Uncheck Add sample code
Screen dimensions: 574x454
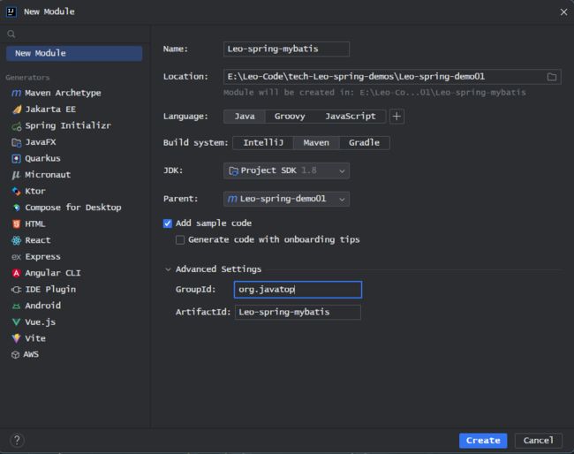point(167,223)
